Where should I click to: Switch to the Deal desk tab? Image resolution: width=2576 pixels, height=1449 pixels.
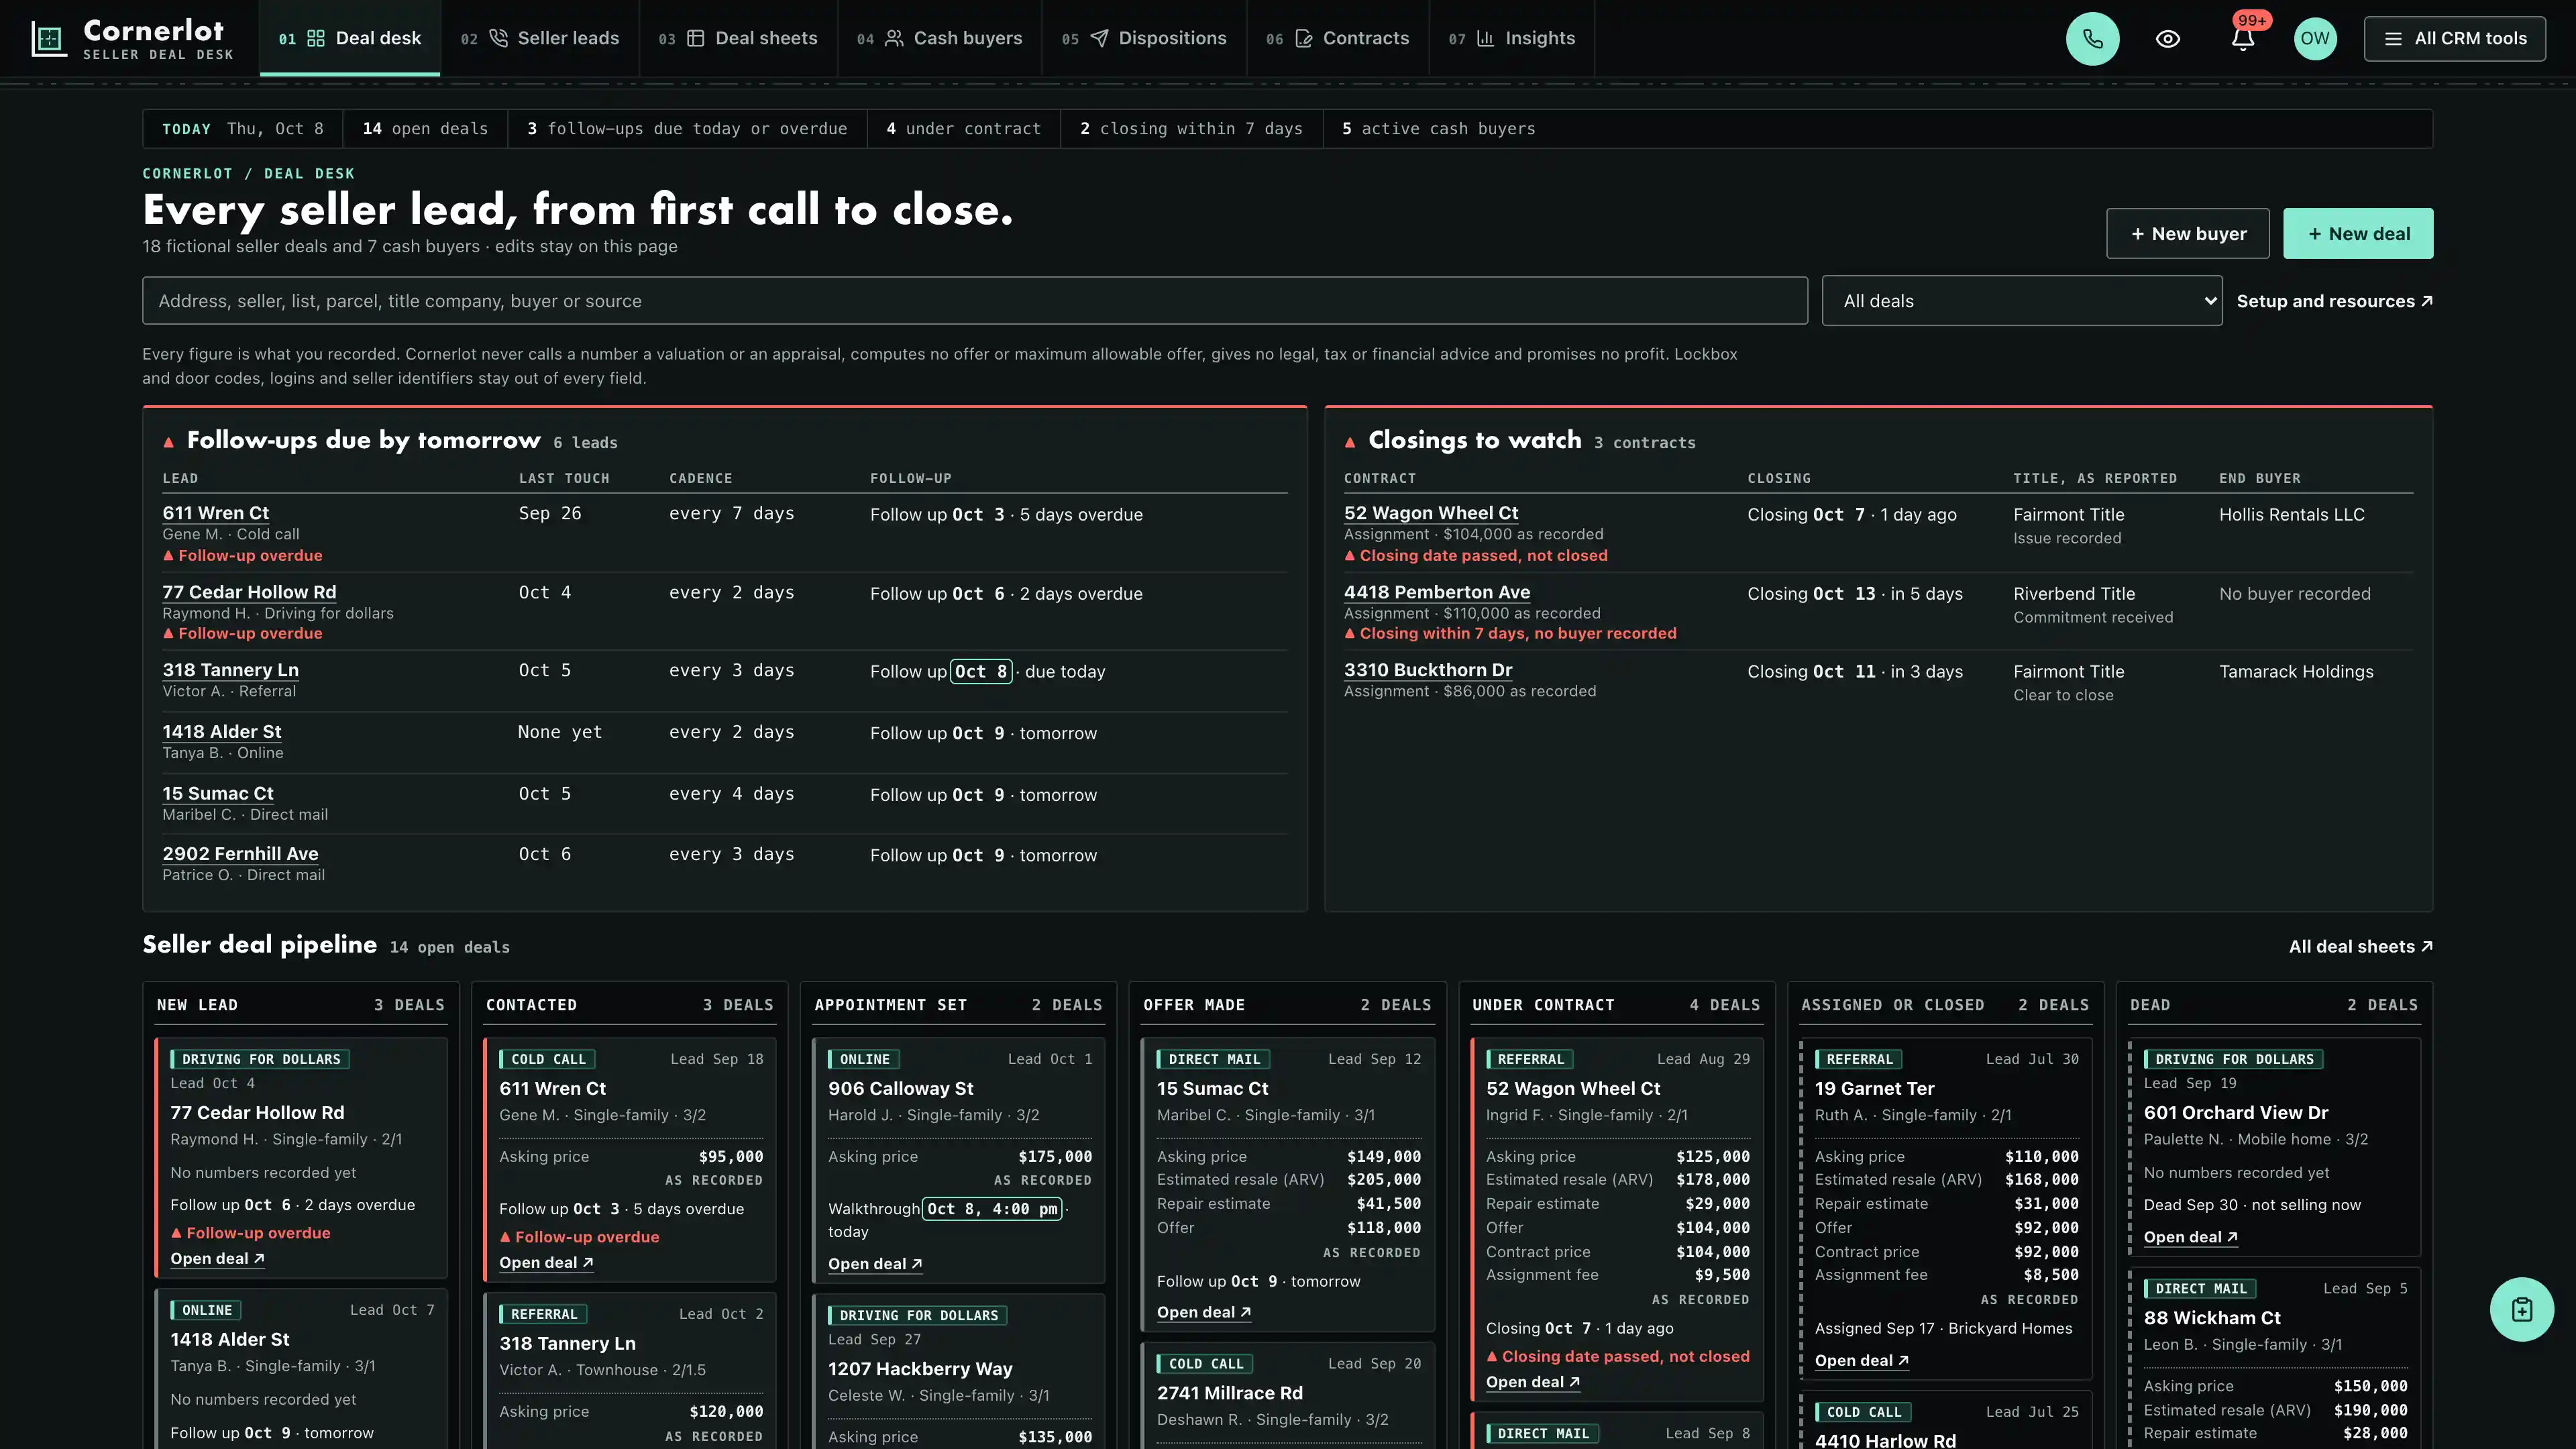coord(350,38)
